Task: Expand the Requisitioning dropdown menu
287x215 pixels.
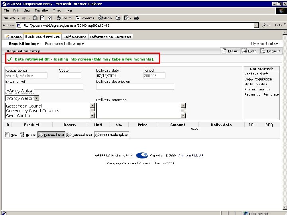Action: coord(24,44)
